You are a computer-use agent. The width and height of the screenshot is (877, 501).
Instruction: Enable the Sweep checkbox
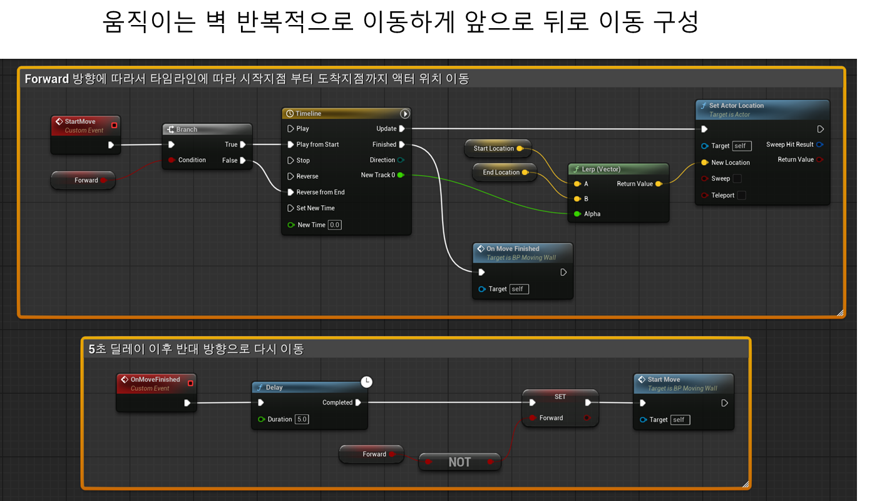737,179
